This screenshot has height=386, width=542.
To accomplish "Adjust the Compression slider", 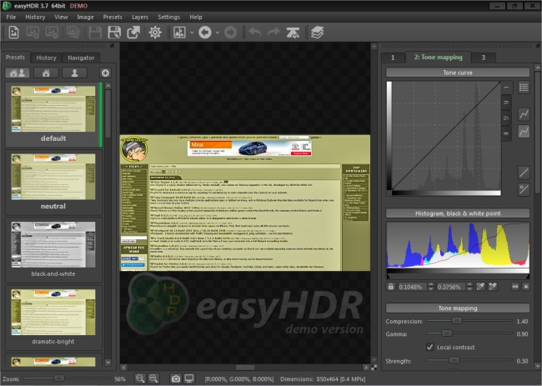I will pos(456,320).
